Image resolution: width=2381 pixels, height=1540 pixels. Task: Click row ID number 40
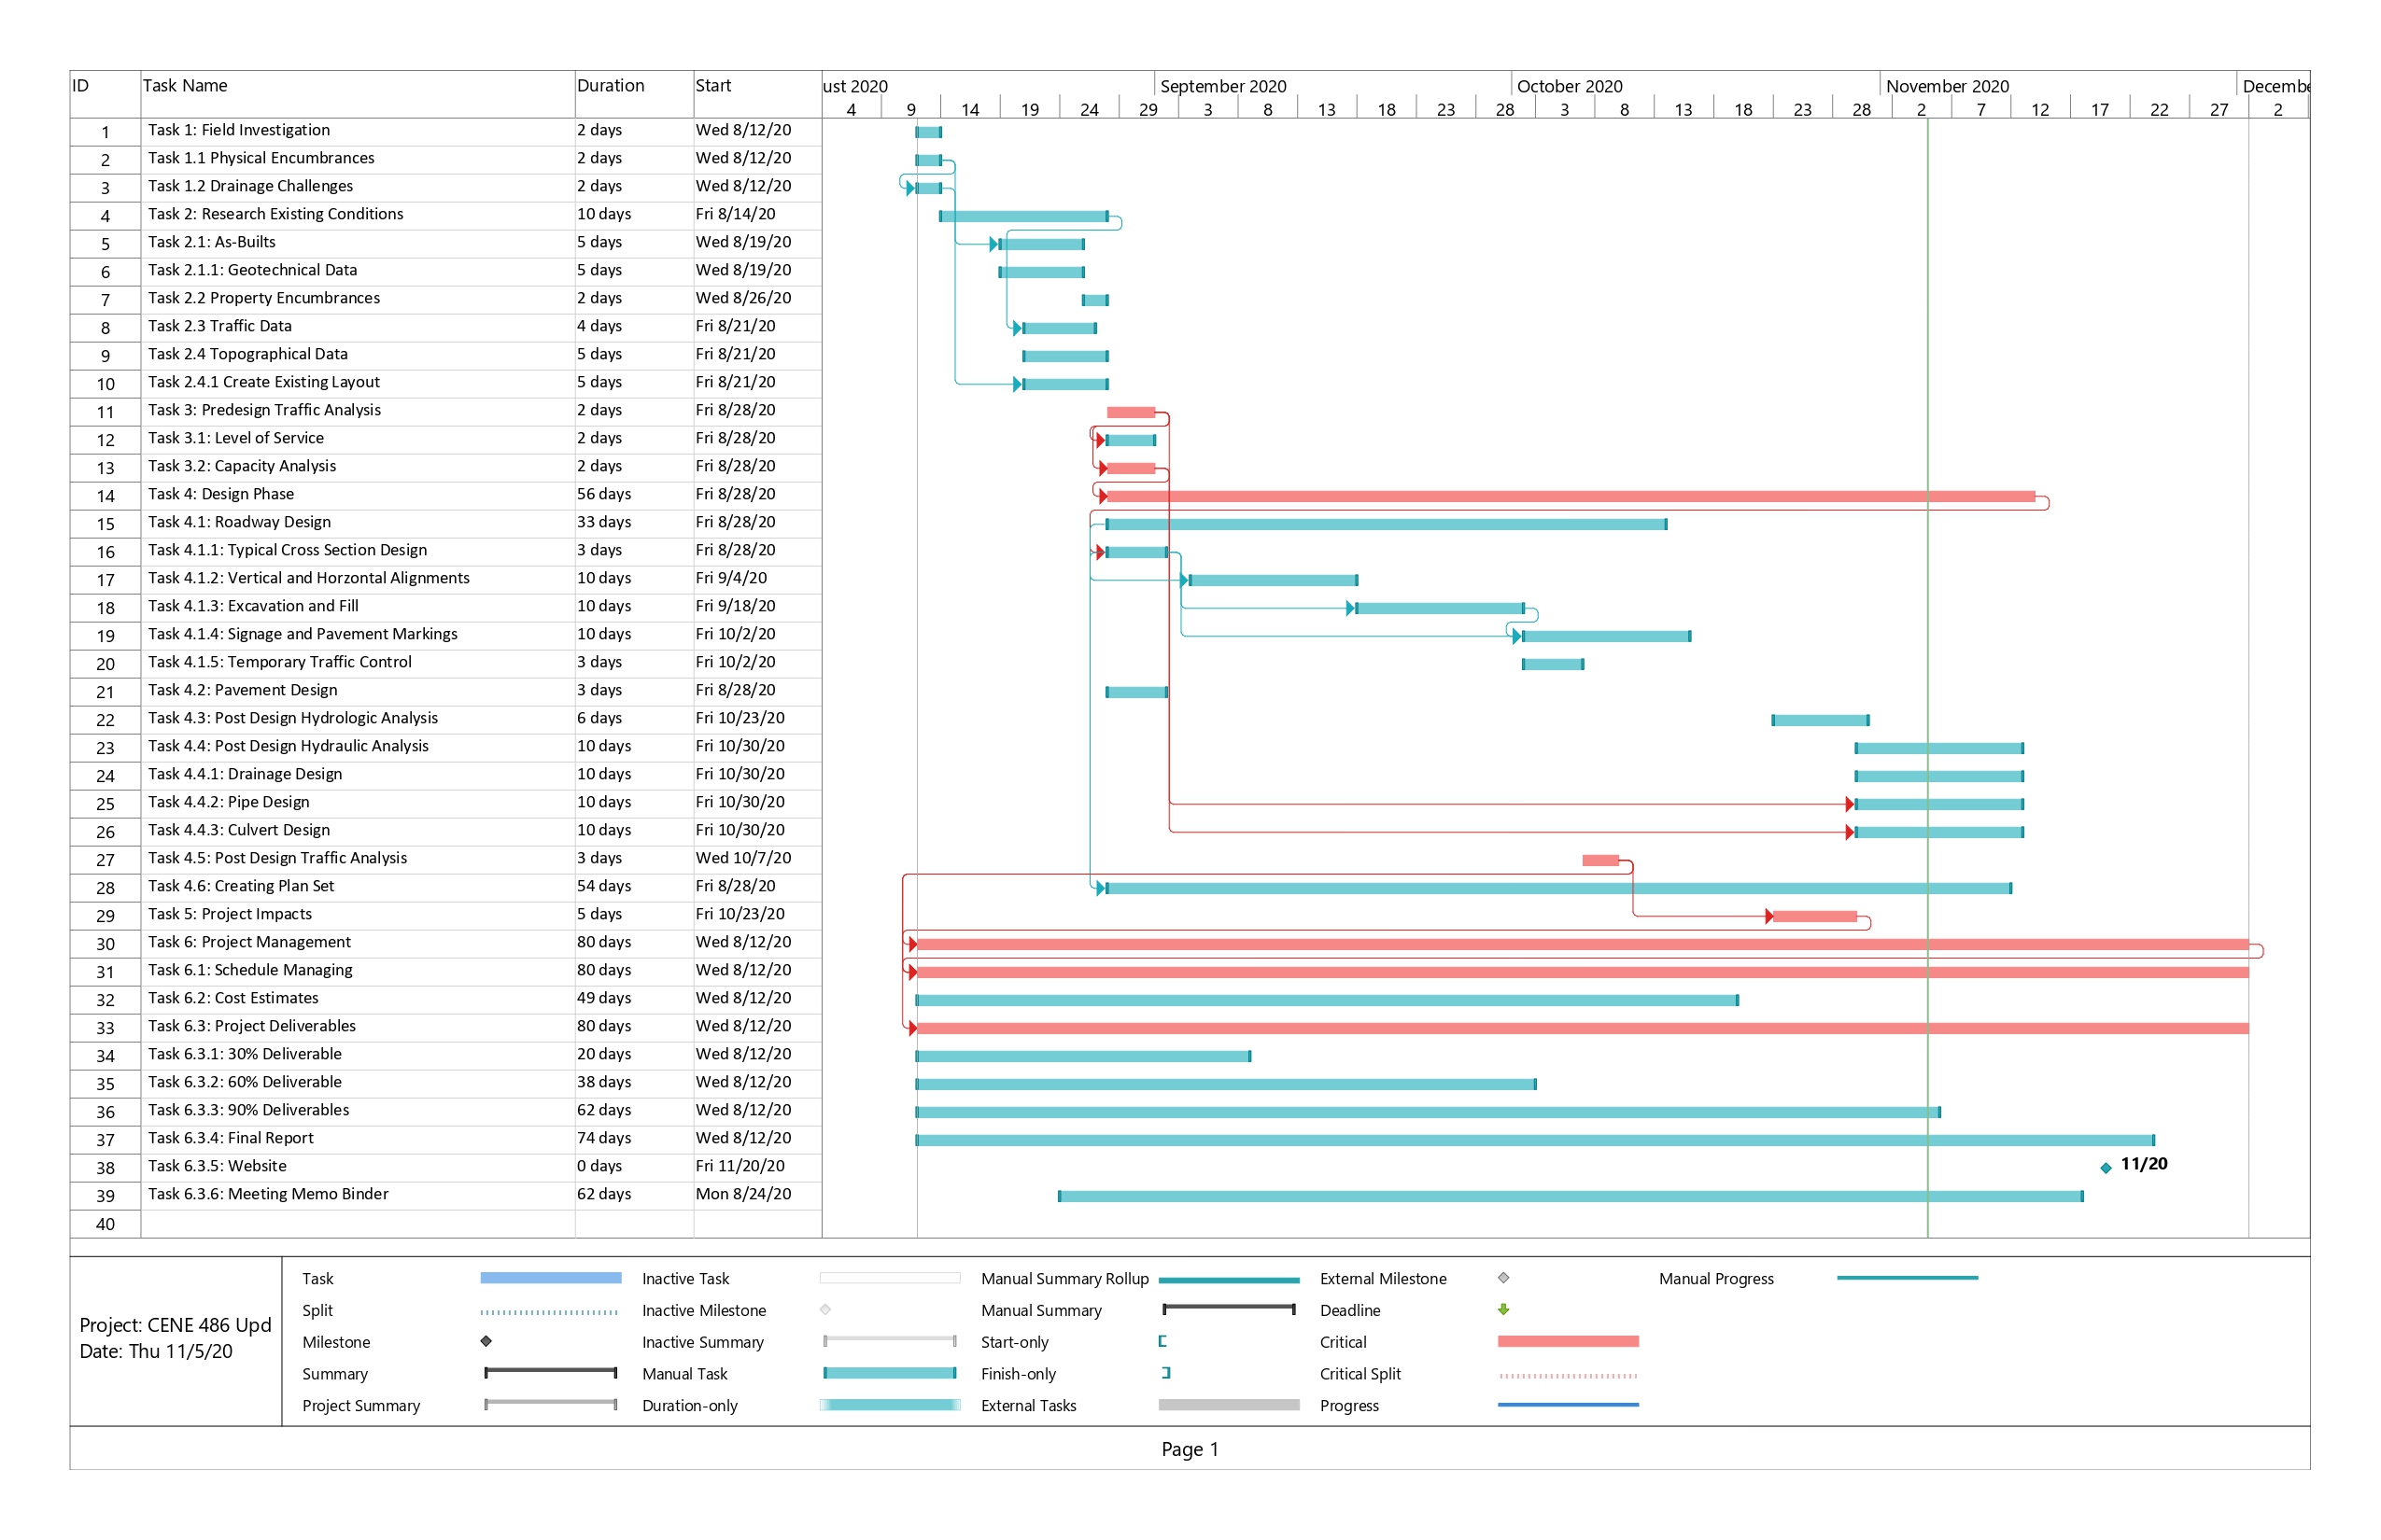click(x=105, y=1224)
